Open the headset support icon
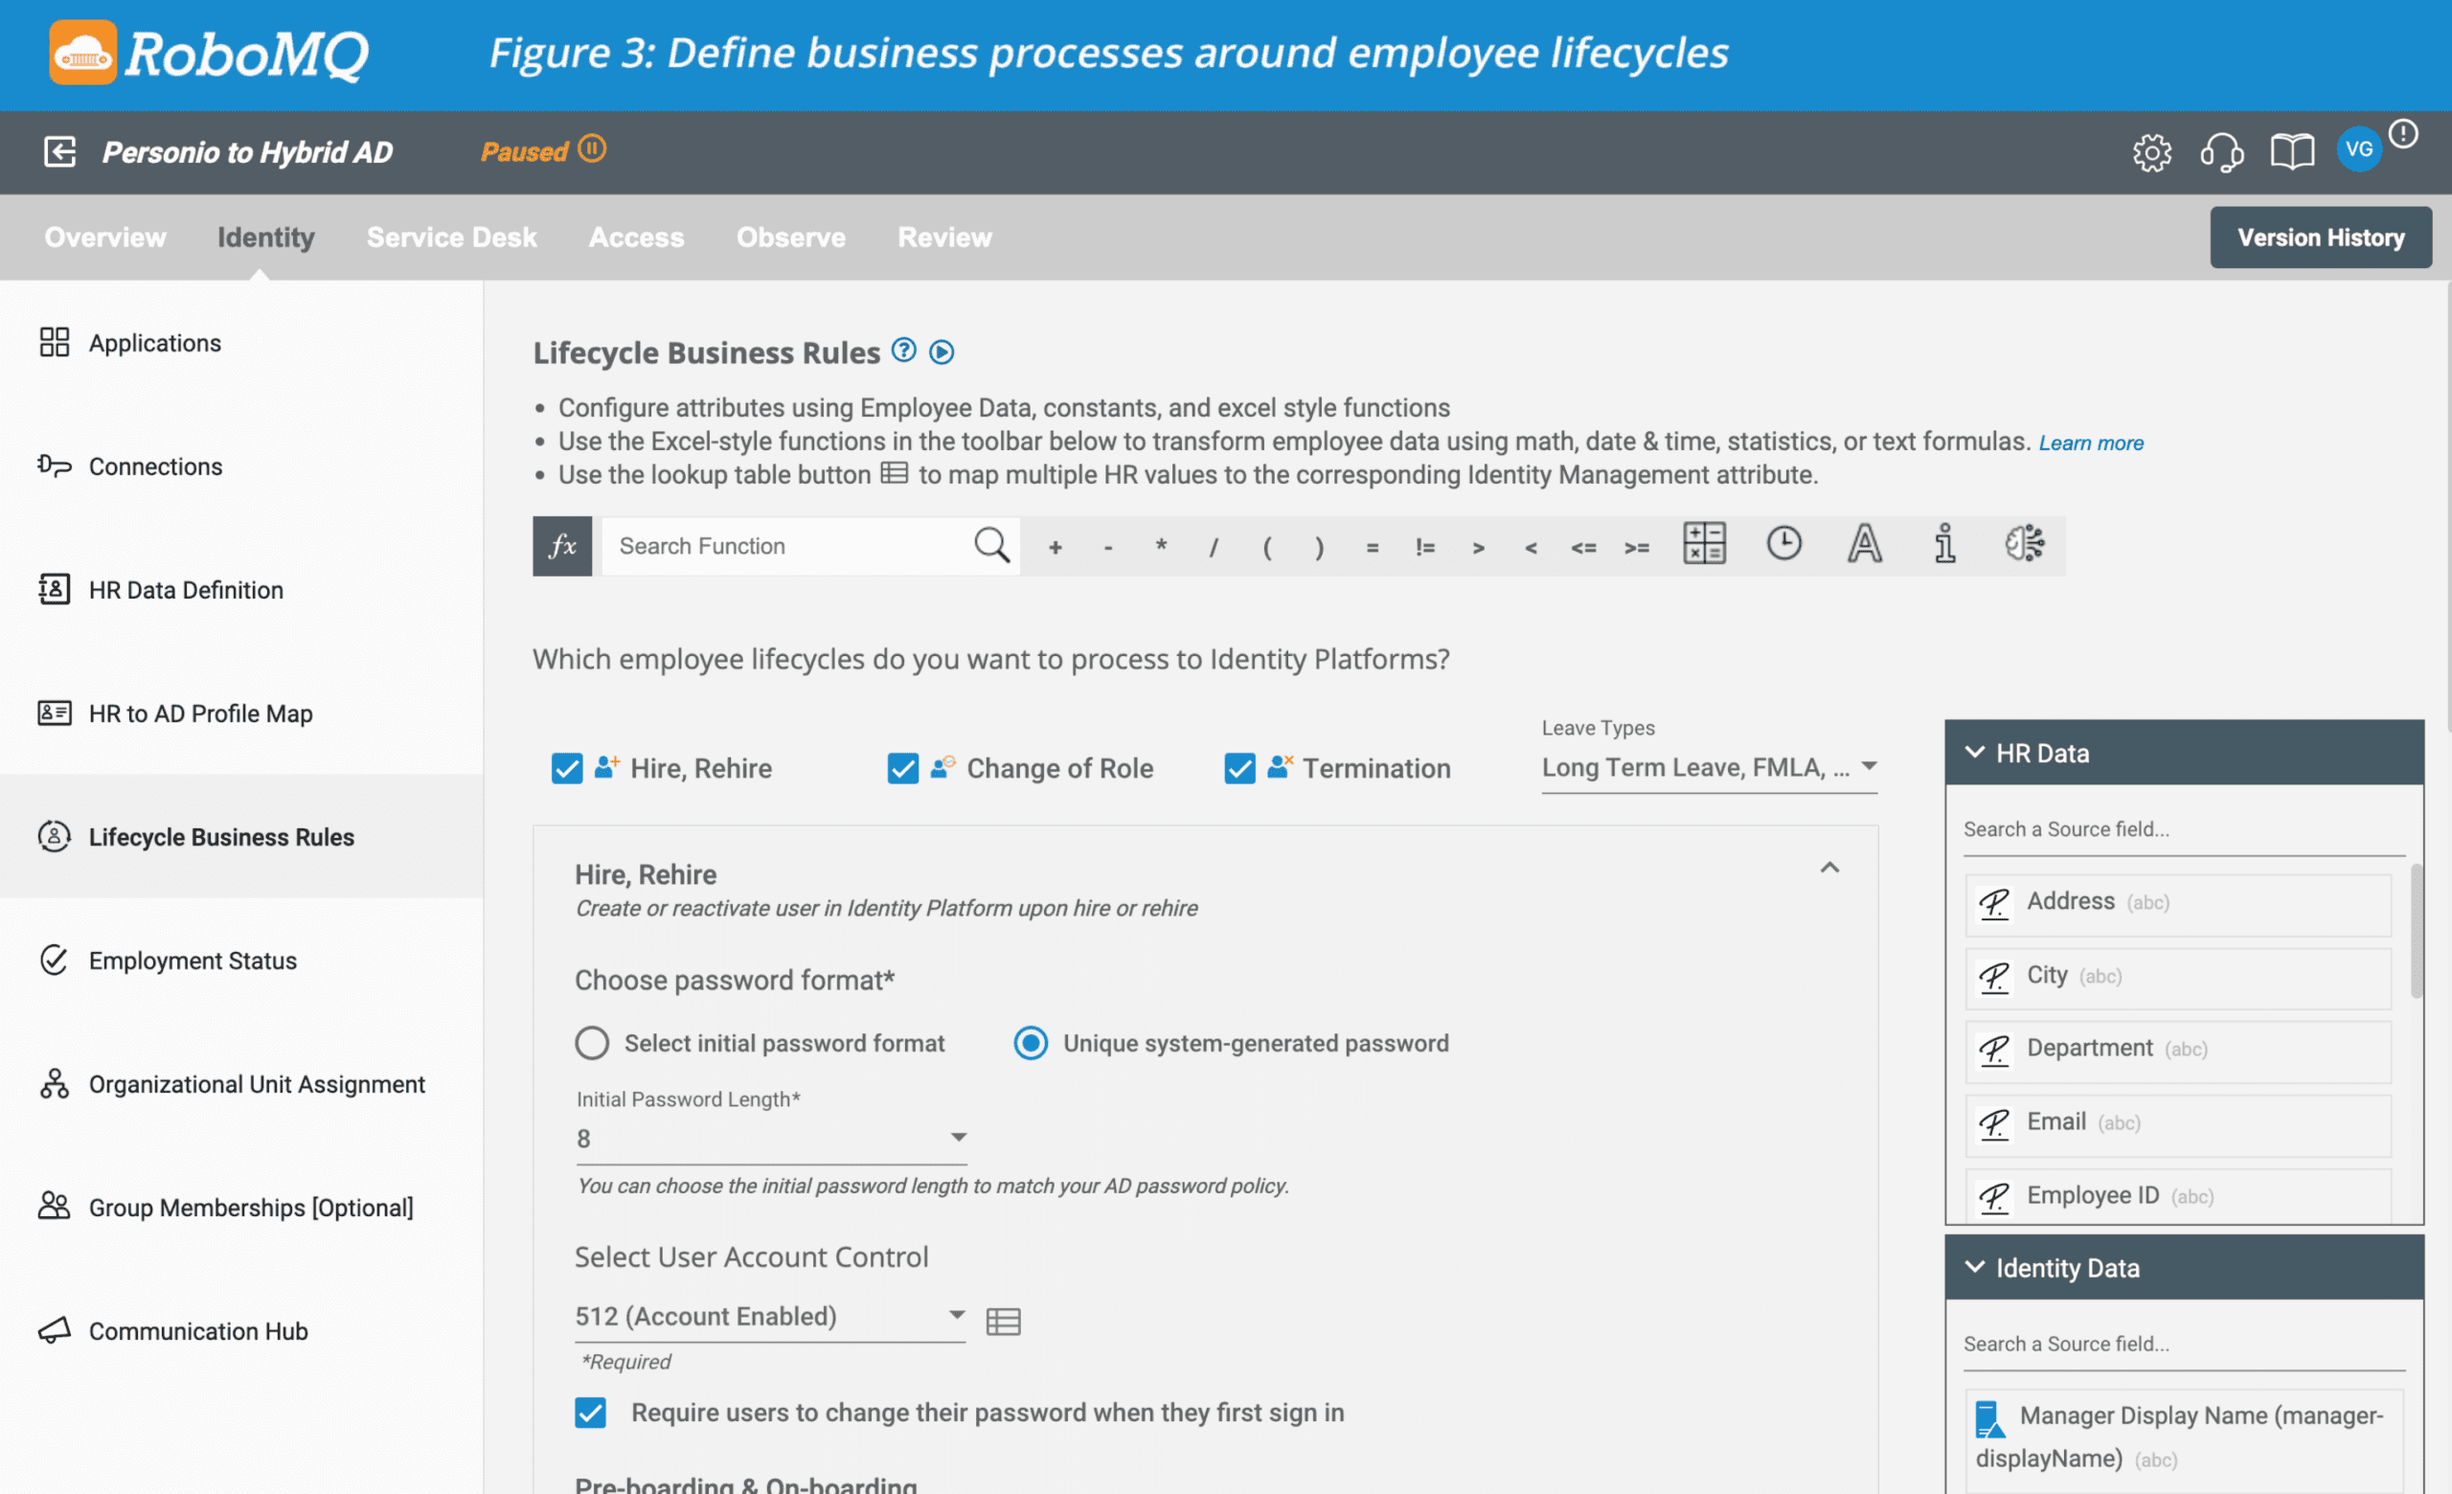 tap(2221, 152)
